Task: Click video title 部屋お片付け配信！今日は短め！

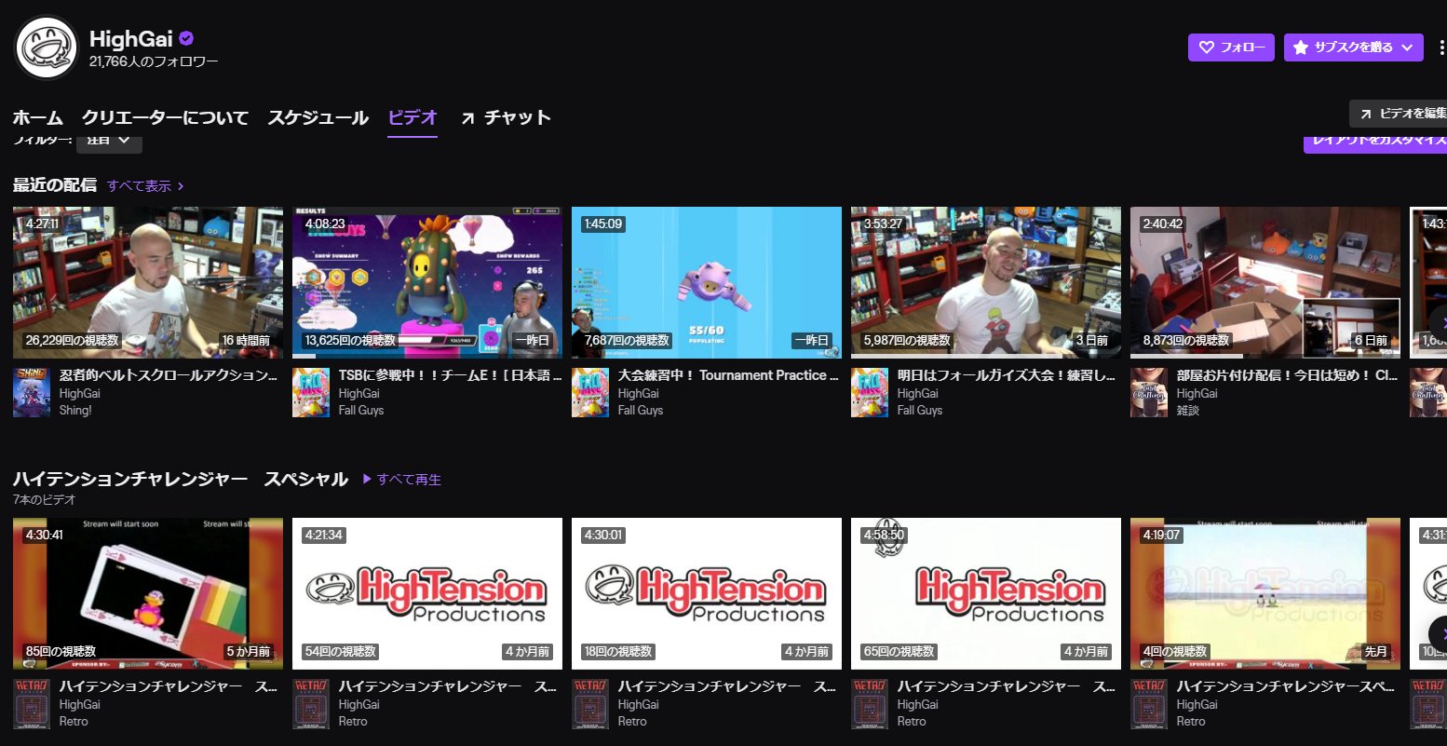Action: [1288, 375]
